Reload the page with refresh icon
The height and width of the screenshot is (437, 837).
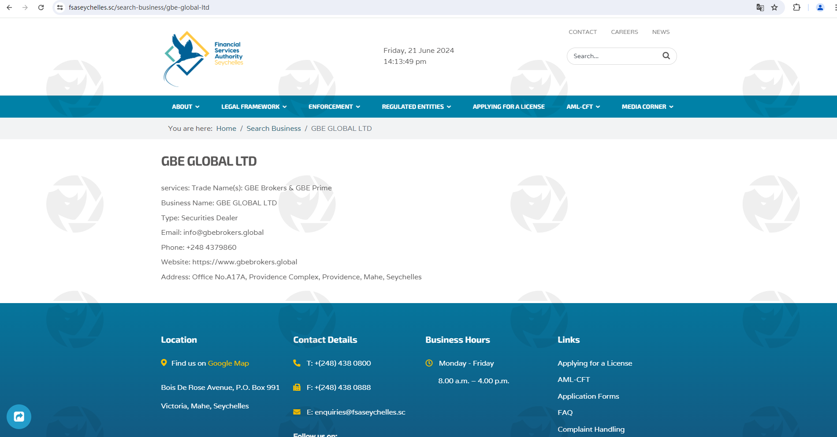pyautogui.click(x=41, y=7)
